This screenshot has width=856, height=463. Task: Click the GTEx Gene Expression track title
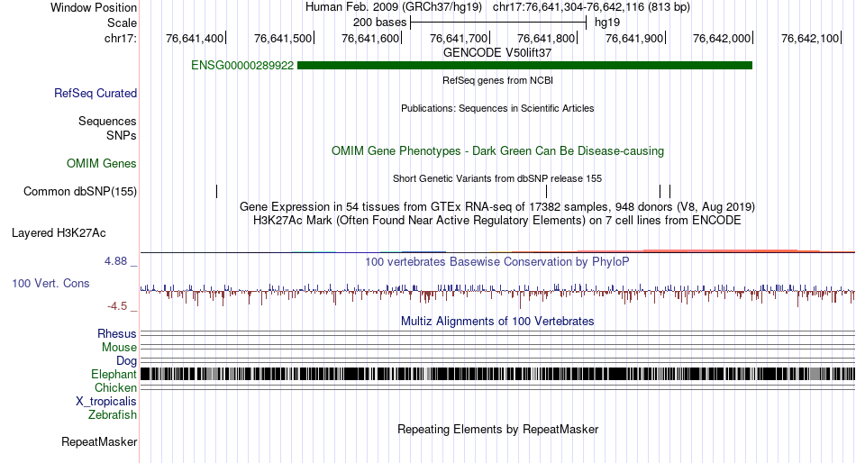pyautogui.click(x=497, y=207)
